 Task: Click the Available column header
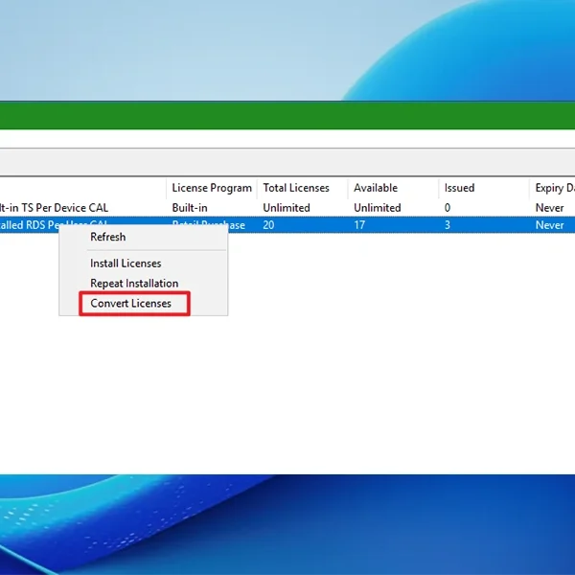click(376, 188)
